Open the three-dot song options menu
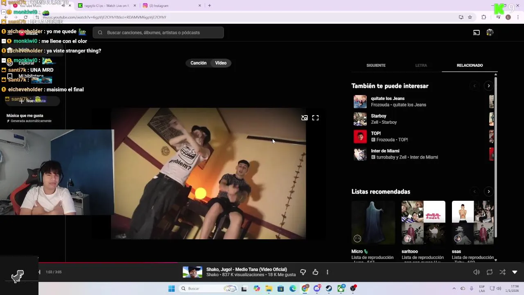This screenshot has width=524, height=295. pos(327,272)
